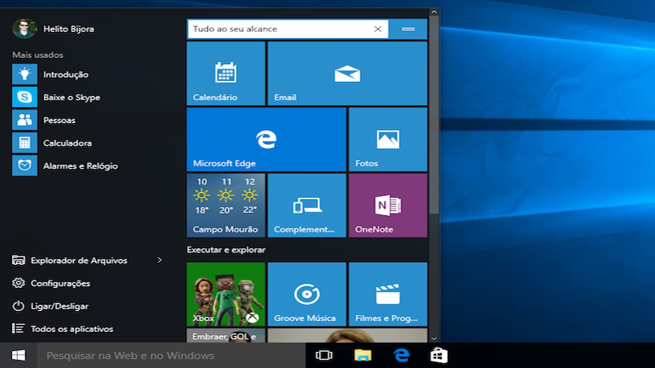The image size is (655, 368).
Task: Open the Groove Música tile
Action: click(x=307, y=294)
